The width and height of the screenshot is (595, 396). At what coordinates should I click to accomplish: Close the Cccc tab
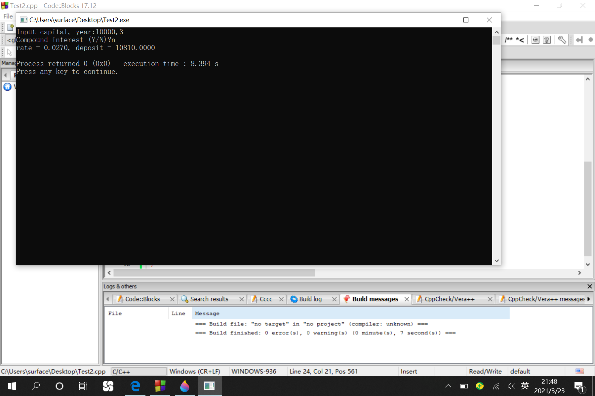pyautogui.click(x=281, y=299)
